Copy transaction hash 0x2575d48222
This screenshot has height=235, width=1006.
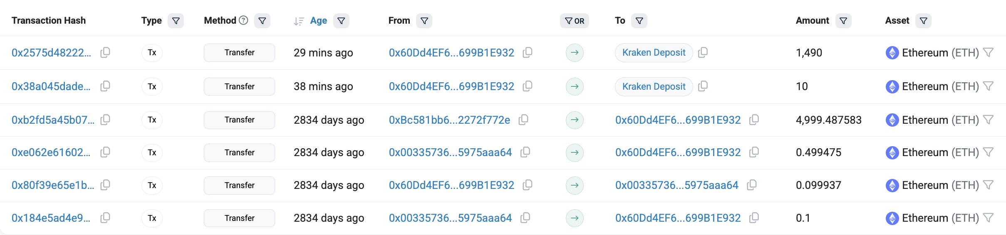pyautogui.click(x=105, y=52)
